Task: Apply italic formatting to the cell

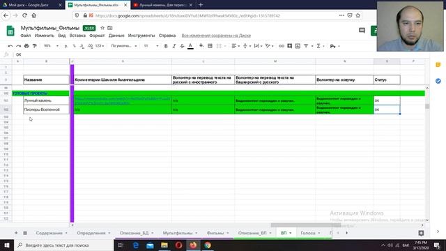Action: pyautogui.click(x=174, y=46)
